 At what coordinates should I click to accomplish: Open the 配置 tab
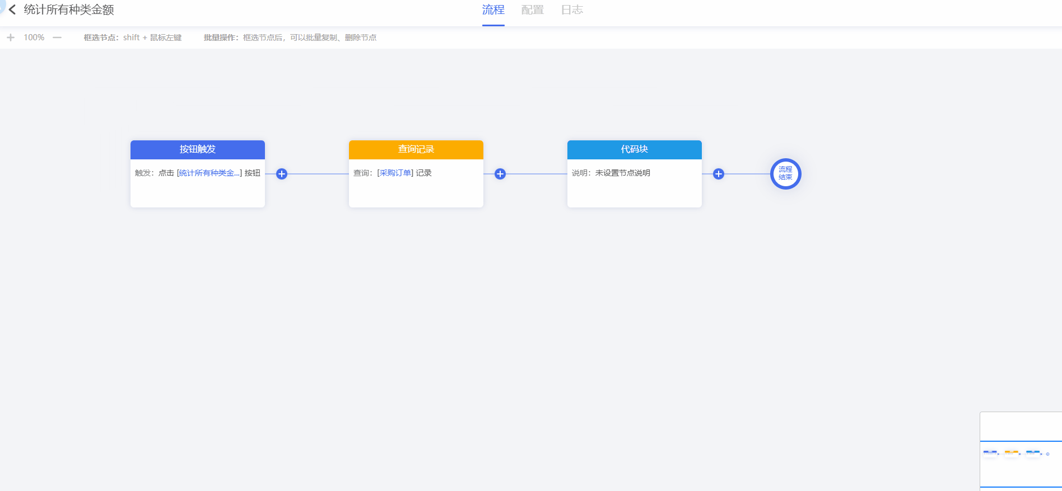click(x=532, y=10)
